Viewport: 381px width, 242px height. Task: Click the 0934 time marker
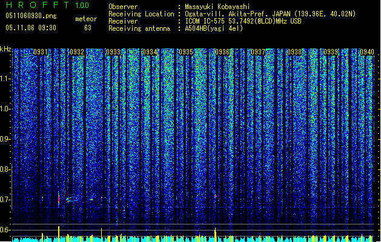[150, 52]
